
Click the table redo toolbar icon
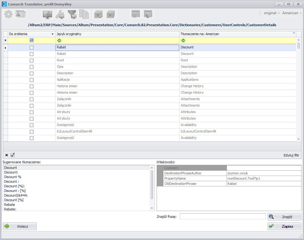(148, 14)
